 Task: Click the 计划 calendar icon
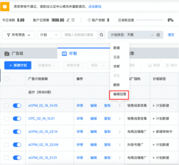pyautogui.click(x=64, y=53)
